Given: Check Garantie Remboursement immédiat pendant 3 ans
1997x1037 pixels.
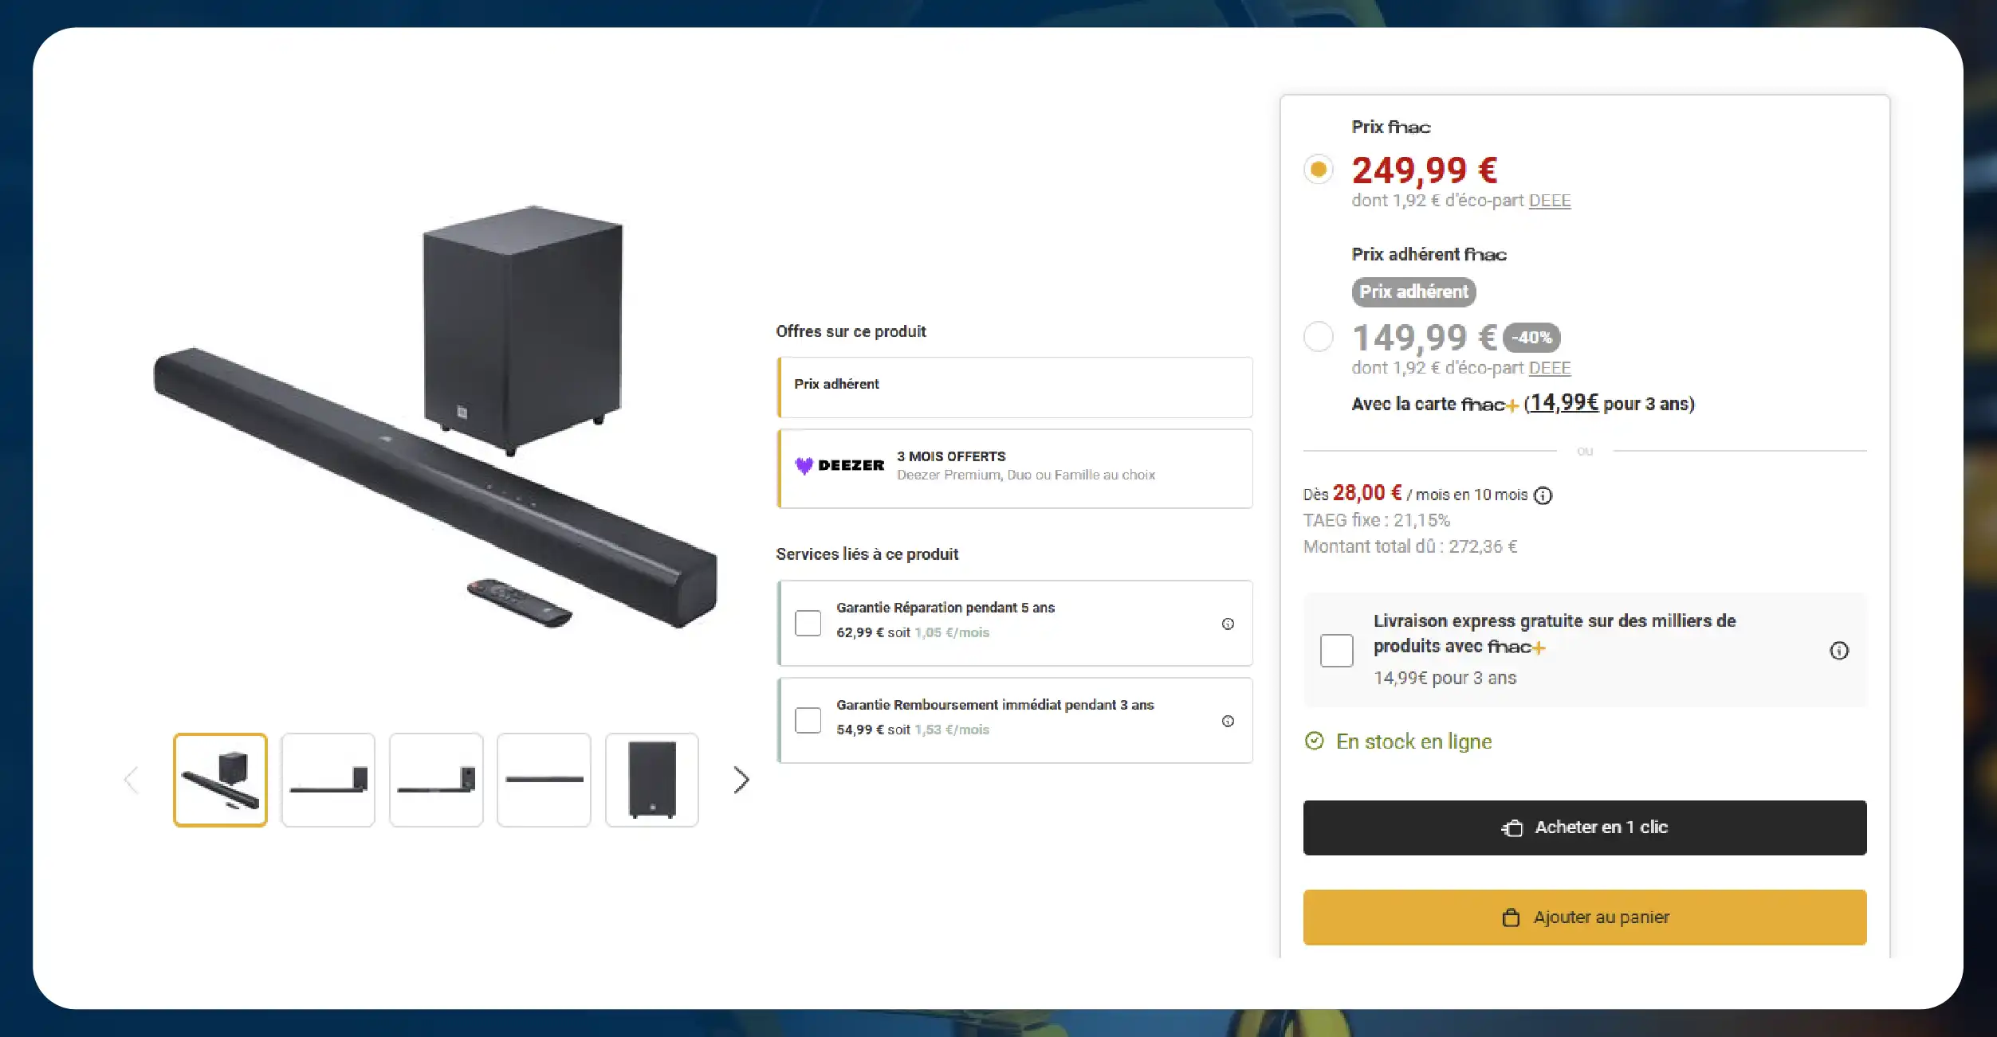Looking at the screenshot, I should tap(808, 721).
